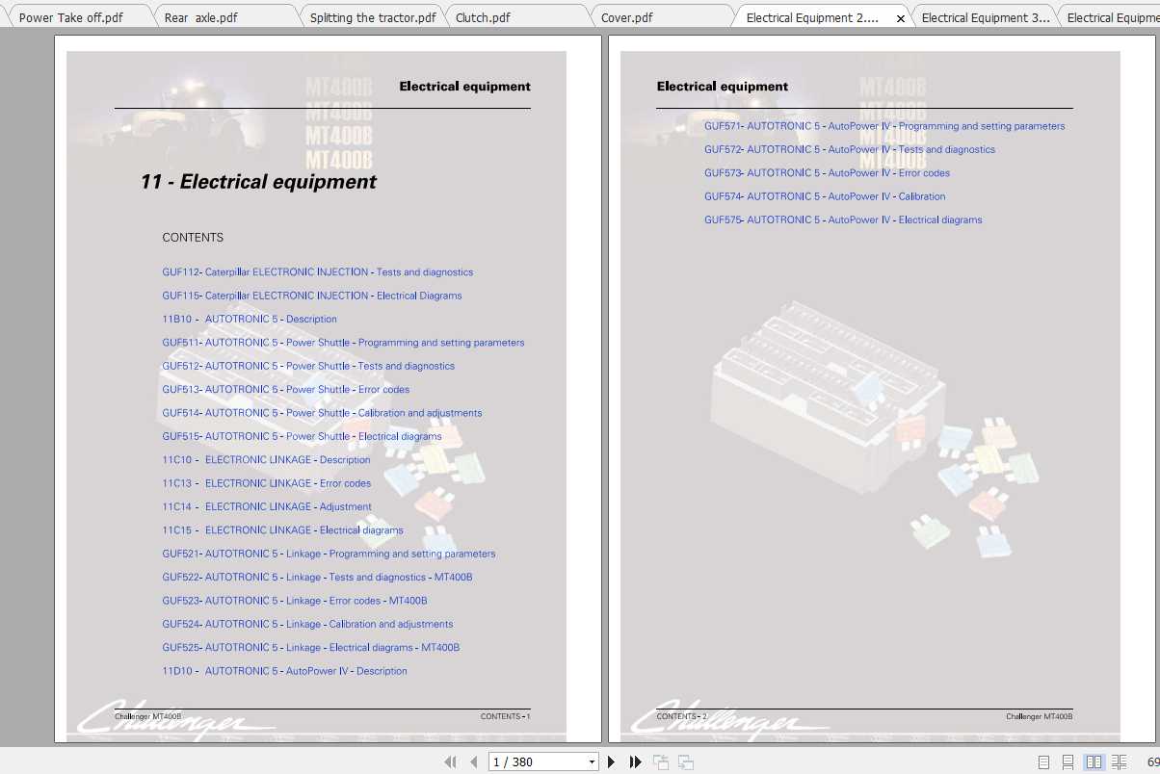Open GUF514 Power Shuttle Calibration and adjustments
This screenshot has width=1160, height=774.
[x=322, y=413]
